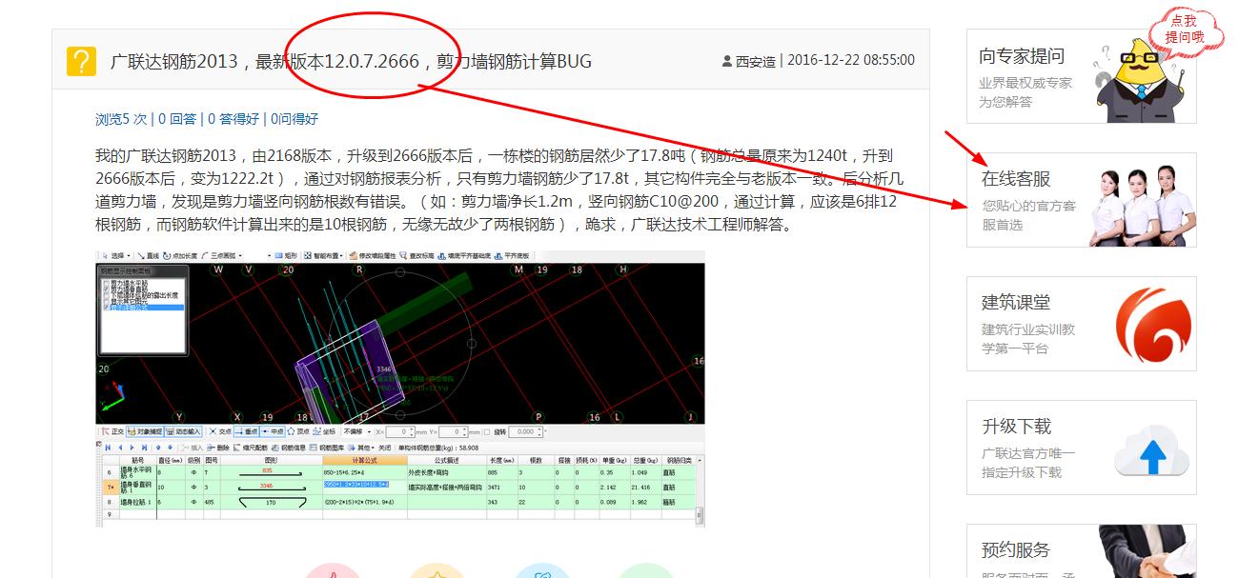This screenshot has width=1259, height=578.
Task: Click the handshake image in 预约服务
Action: pyautogui.click(x=1147, y=551)
